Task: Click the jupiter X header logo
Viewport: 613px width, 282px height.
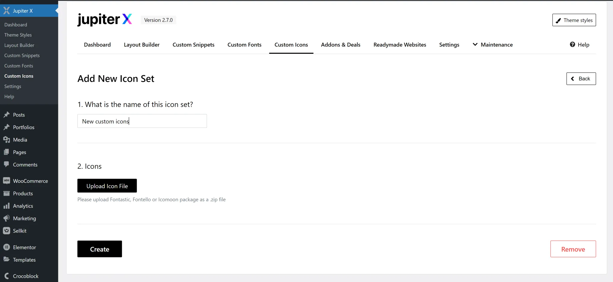Action: tap(104, 20)
